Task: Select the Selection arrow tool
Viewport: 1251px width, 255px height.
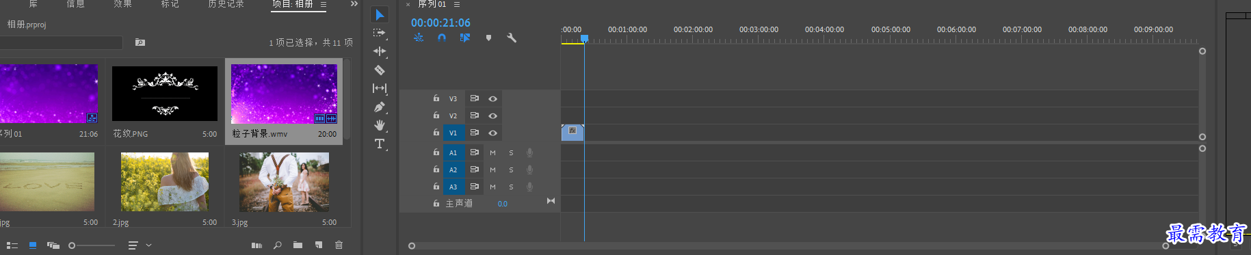Action: pos(380,14)
